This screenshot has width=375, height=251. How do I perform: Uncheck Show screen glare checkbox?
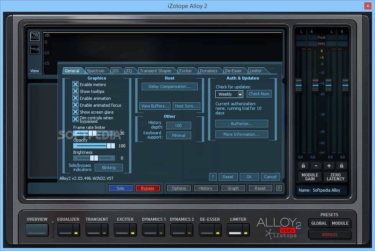pyautogui.click(x=75, y=112)
